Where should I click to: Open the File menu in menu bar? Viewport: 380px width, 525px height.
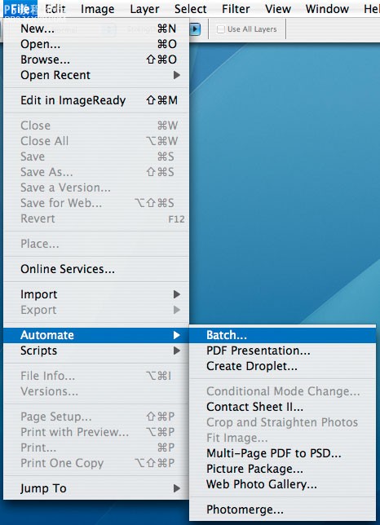point(20,9)
